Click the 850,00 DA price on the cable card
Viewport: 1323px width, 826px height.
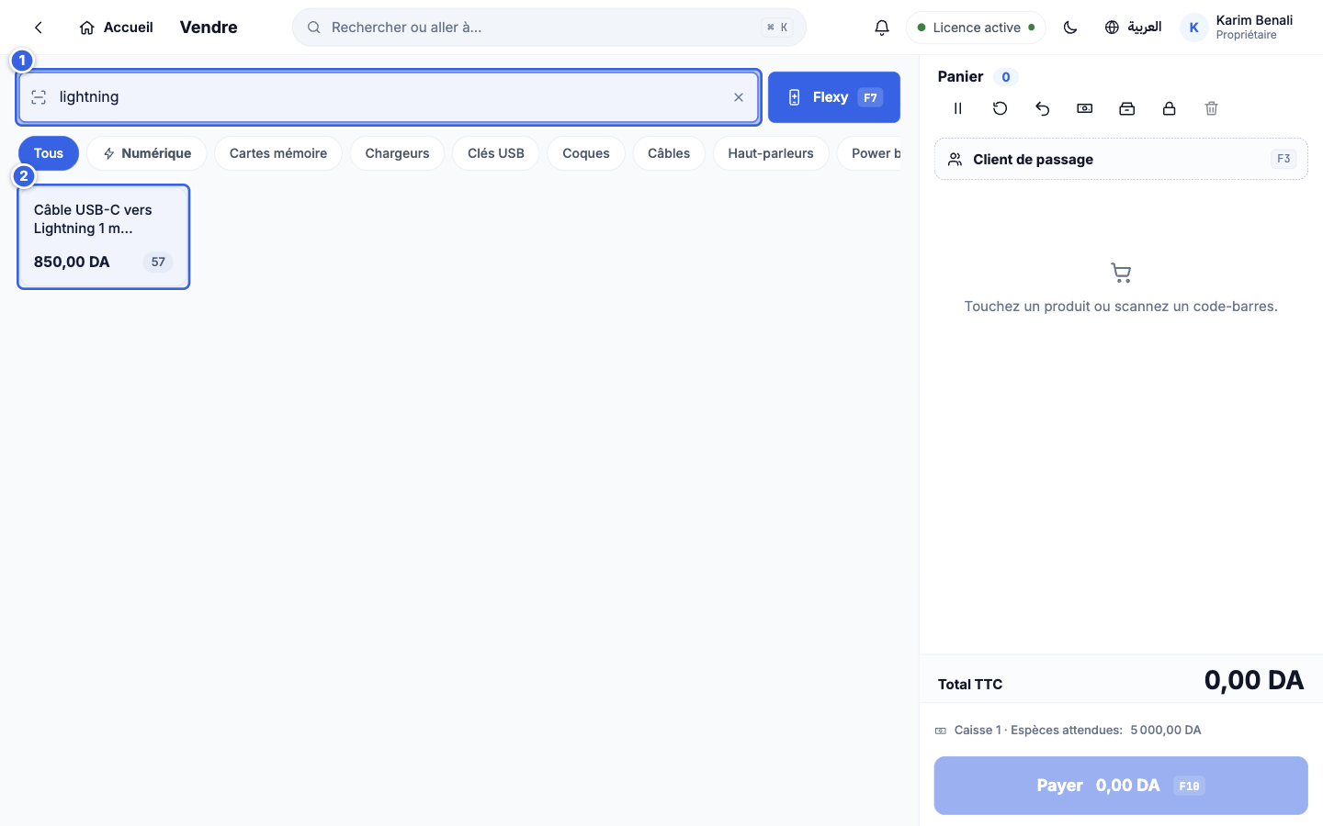(72, 262)
